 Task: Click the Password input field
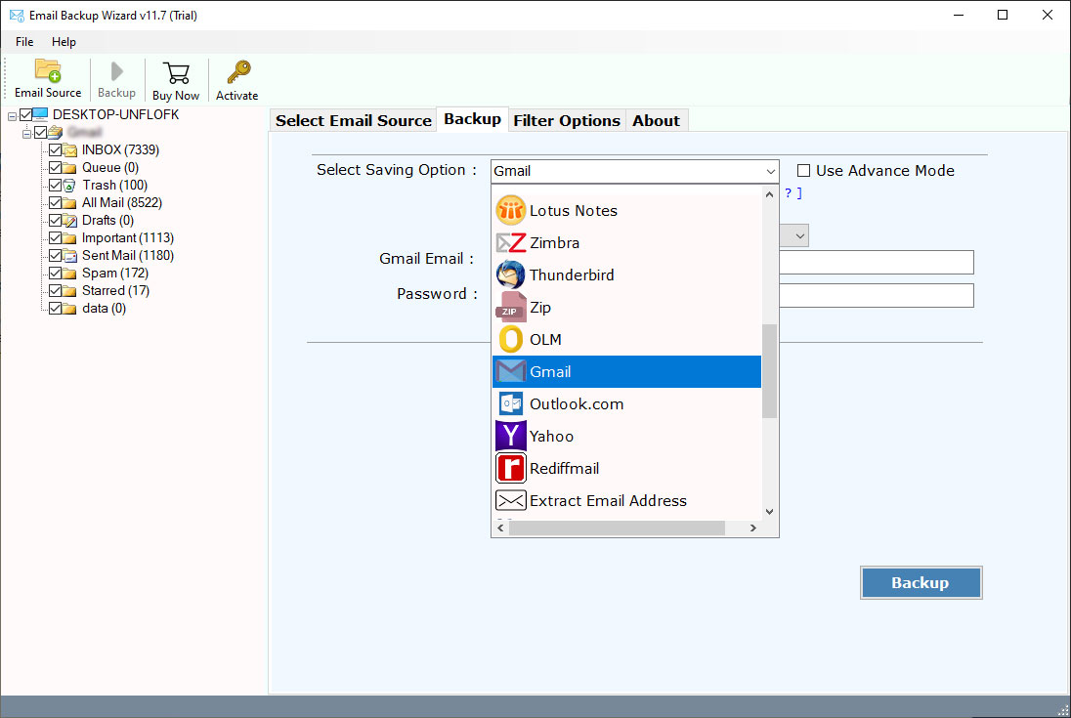click(877, 296)
